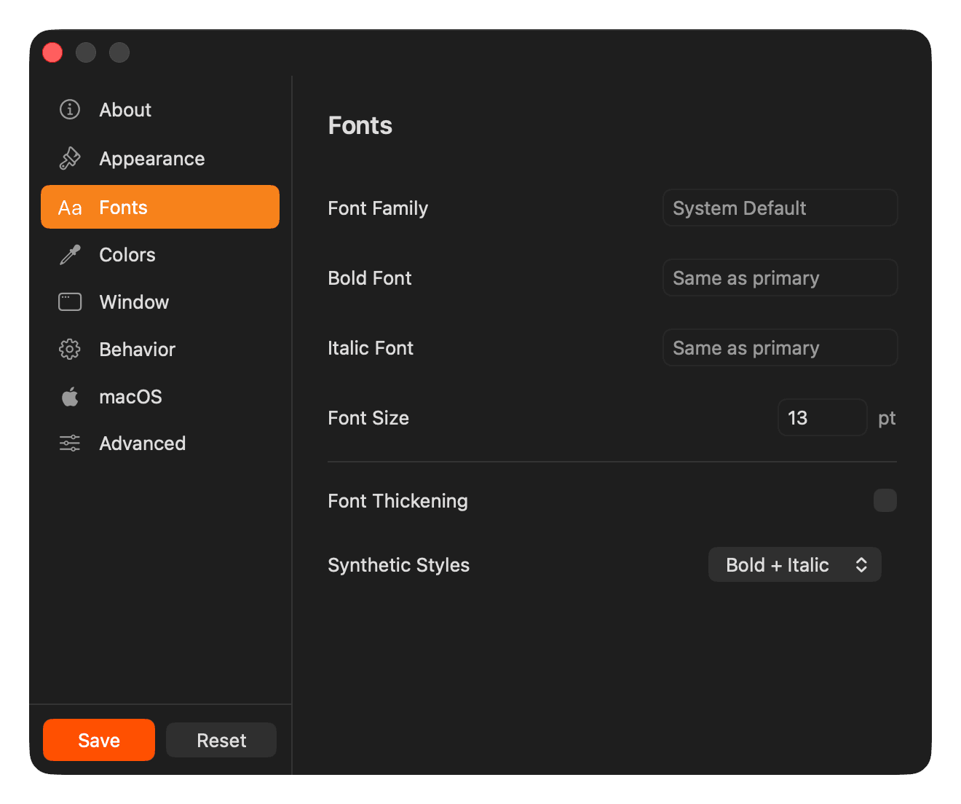Click the Bold Font field
The width and height of the screenshot is (961, 804).
779,277
